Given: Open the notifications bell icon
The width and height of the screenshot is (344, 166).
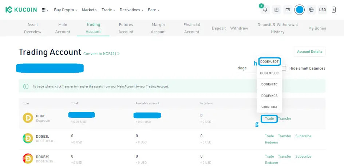Looking at the screenshot, I should tap(265, 10).
